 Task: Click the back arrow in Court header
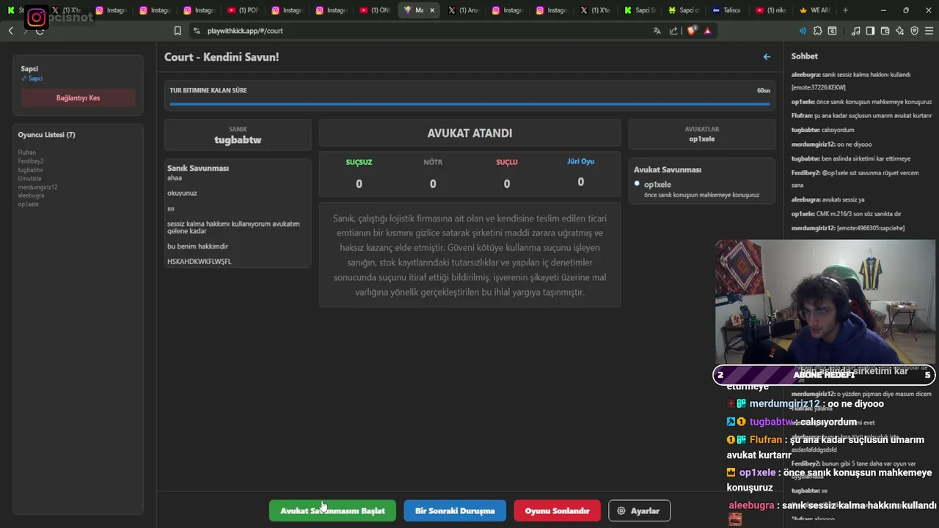[x=767, y=56]
